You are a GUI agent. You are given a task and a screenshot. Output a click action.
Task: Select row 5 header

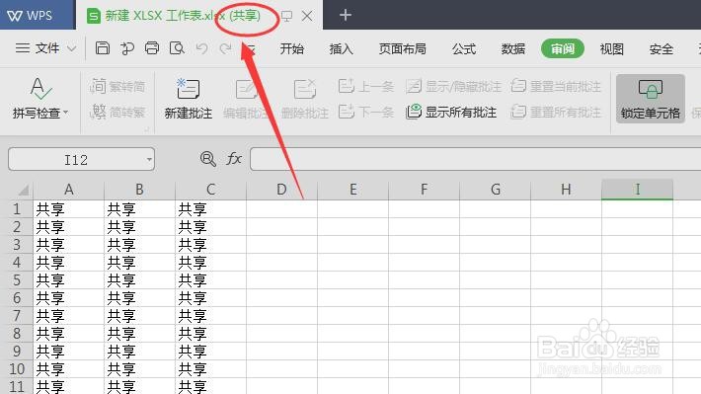tap(17, 280)
